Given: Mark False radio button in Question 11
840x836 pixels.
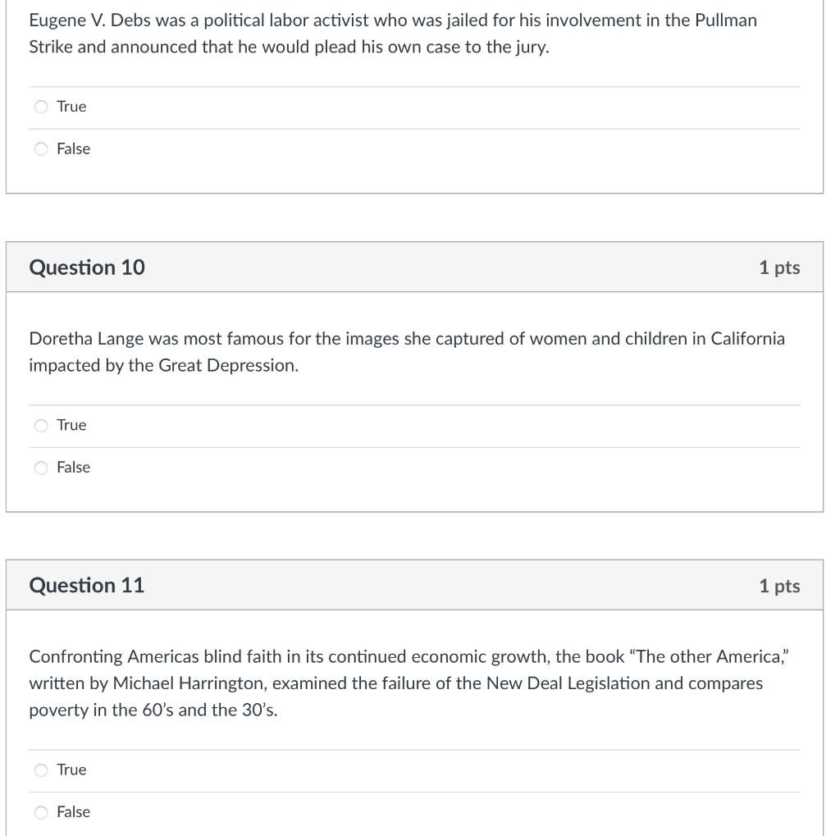Looking at the screenshot, I should (x=41, y=812).
